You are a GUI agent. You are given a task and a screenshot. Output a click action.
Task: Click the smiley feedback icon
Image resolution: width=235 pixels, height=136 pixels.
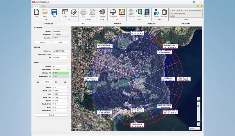tap(198, 6)
